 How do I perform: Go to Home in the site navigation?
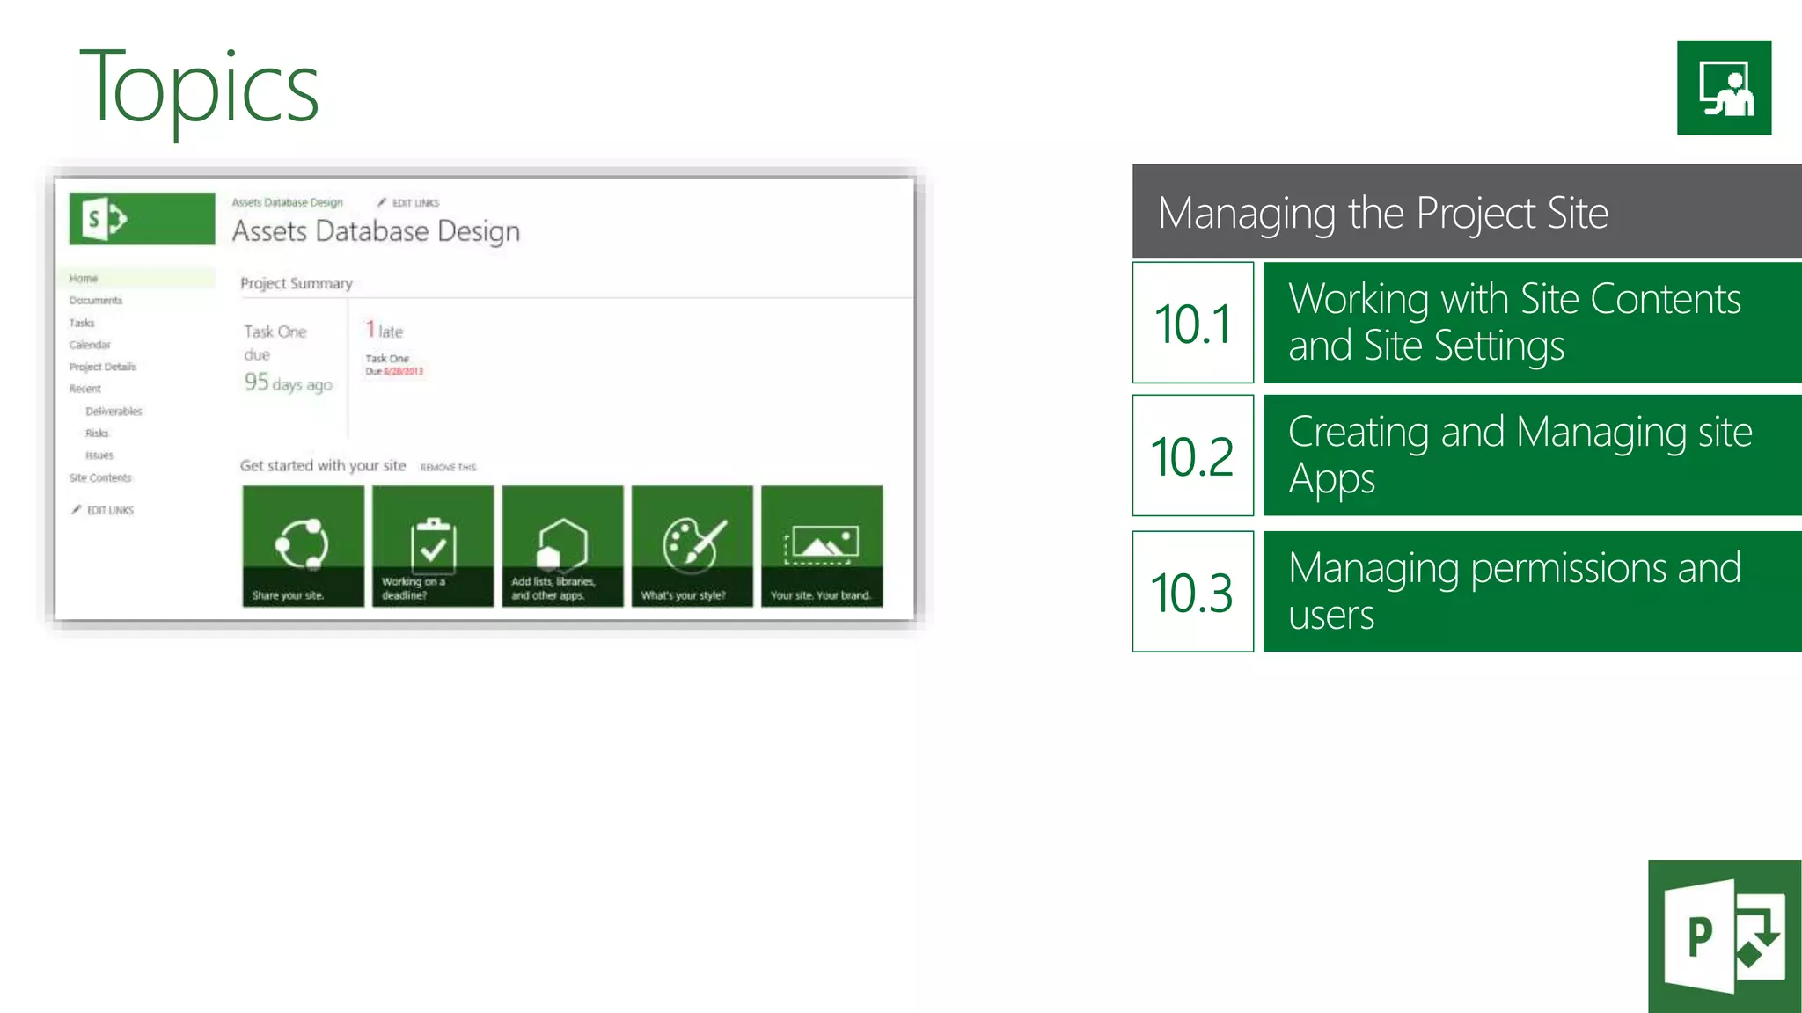[84, 279]
